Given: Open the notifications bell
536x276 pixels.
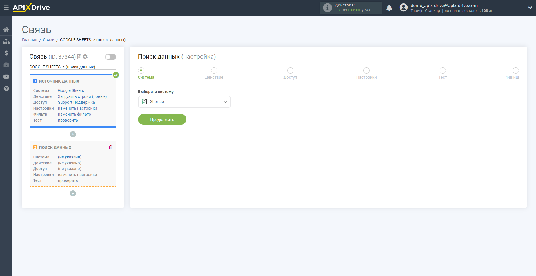Looking at the screenshot, I should pyautogui.click(x=389, y=8).
